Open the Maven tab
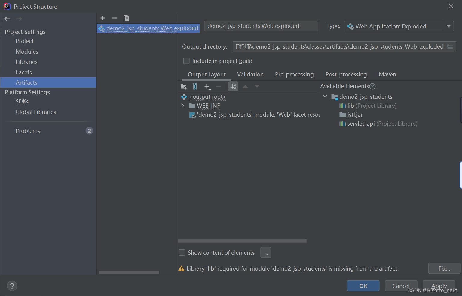This screenshot has width=462, height=296. click(x=387, y=75)
